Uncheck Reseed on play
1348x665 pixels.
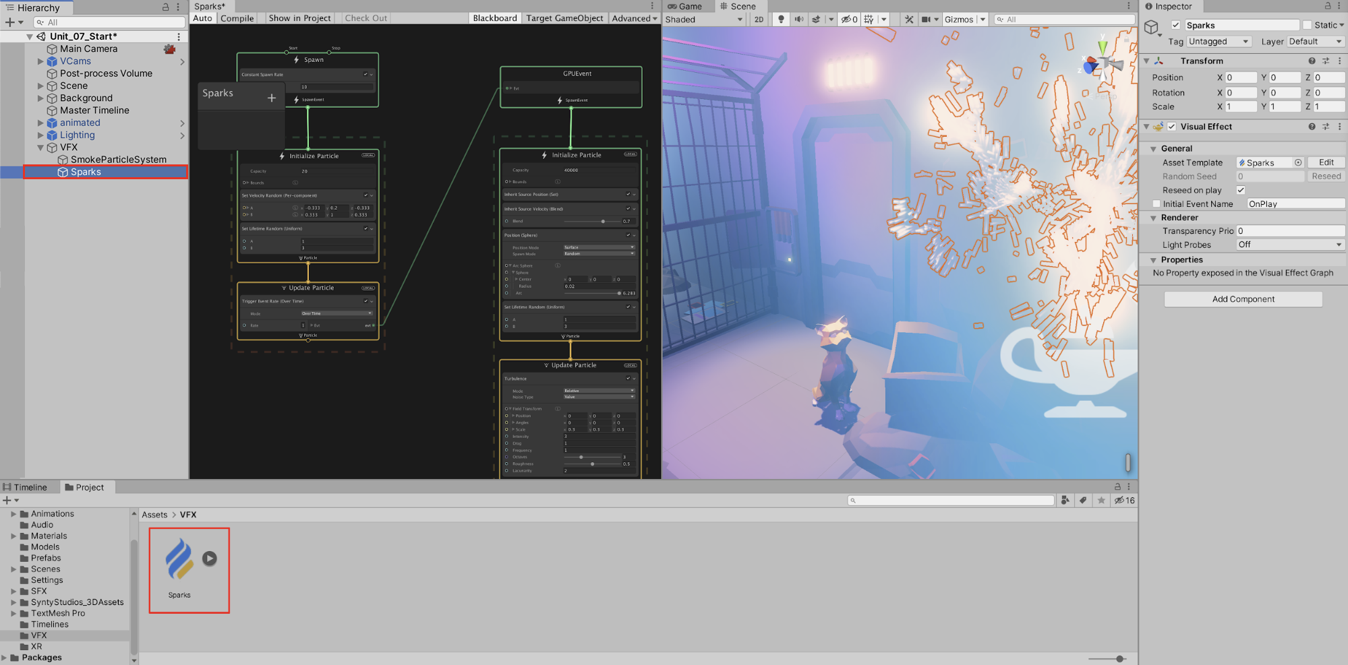(x=1241, y=190)
